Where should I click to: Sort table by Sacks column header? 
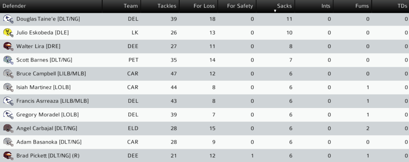tap(284, 6)
